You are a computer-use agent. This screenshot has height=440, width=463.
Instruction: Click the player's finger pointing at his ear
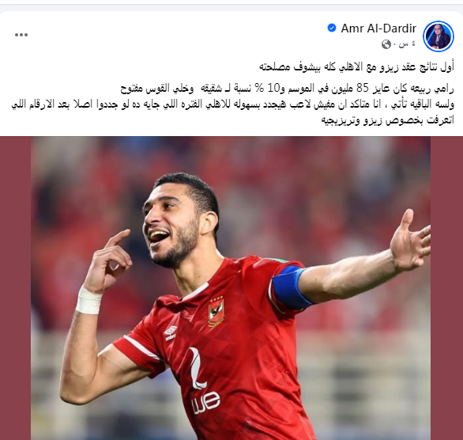pyautogui.click(x=119, y=238)
